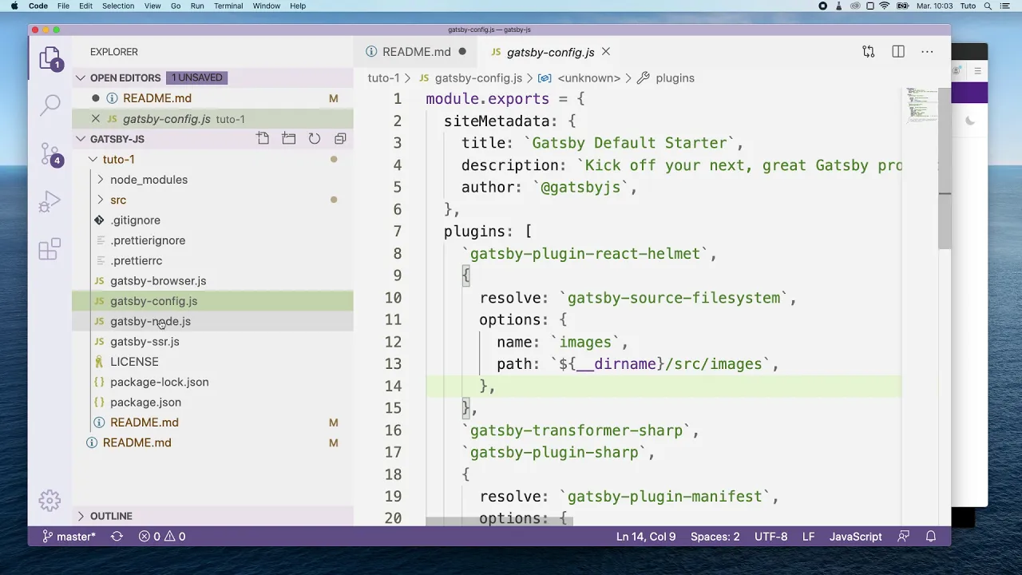The width and height of the screenshot is (1022, 575).
Task: Close the gatsby-config.js editor tab
Action: tap(606, 52)
